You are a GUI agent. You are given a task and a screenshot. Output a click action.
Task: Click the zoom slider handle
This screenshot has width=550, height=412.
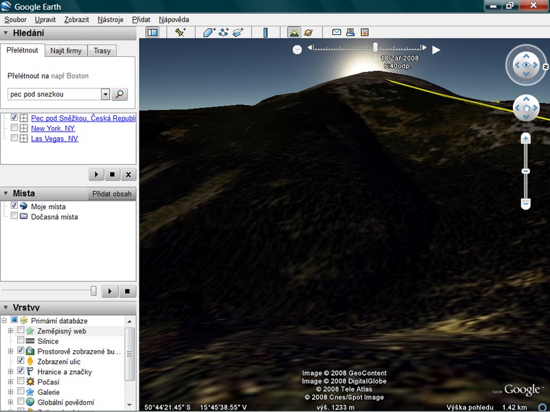525,171
